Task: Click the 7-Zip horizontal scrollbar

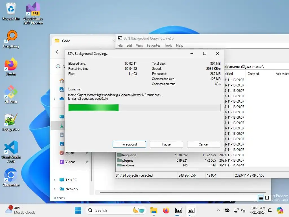Action: (x=159, y=169)
